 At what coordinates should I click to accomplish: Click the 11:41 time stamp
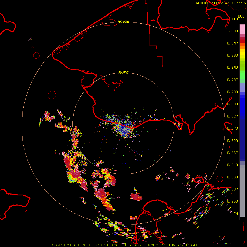click(x=191, y=245)
